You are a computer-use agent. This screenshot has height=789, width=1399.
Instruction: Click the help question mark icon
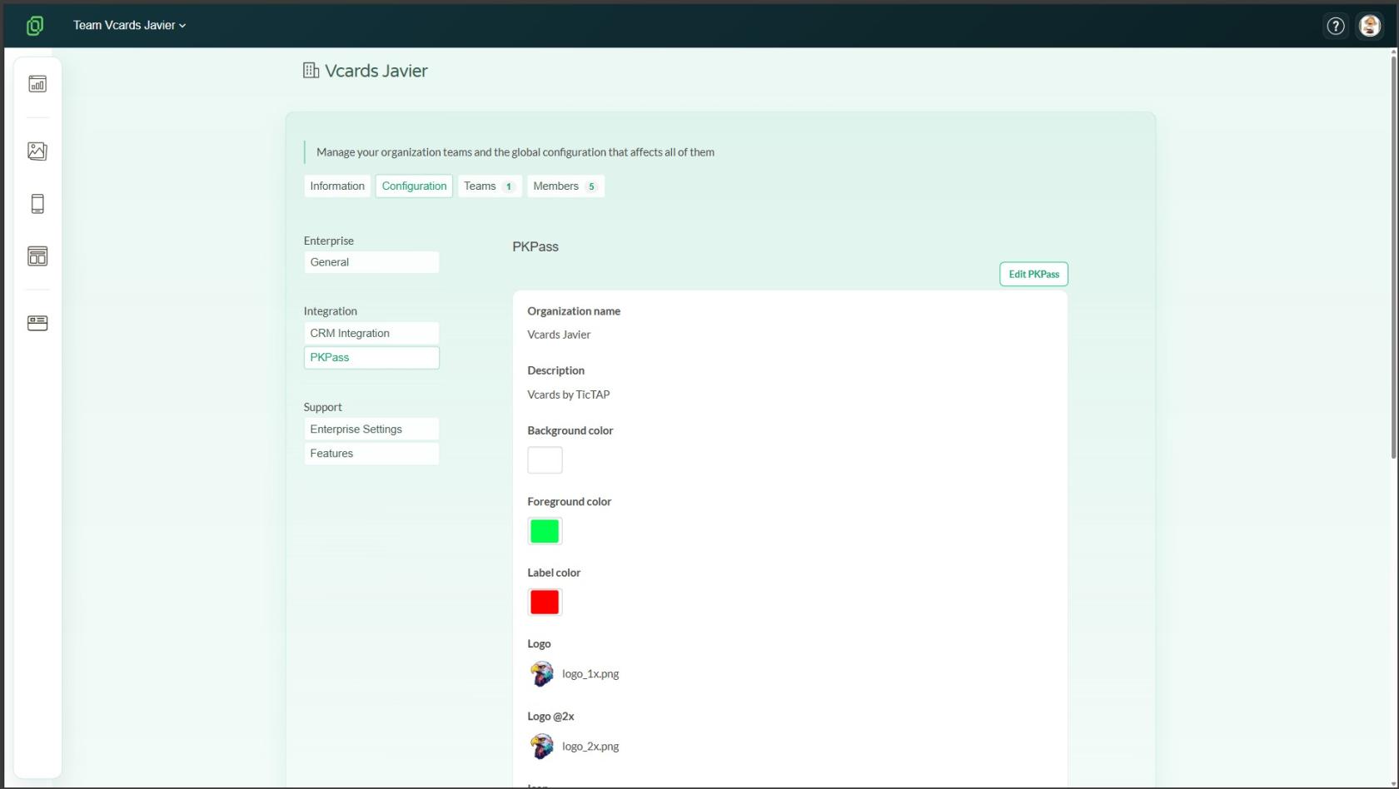coord(1336,26)
